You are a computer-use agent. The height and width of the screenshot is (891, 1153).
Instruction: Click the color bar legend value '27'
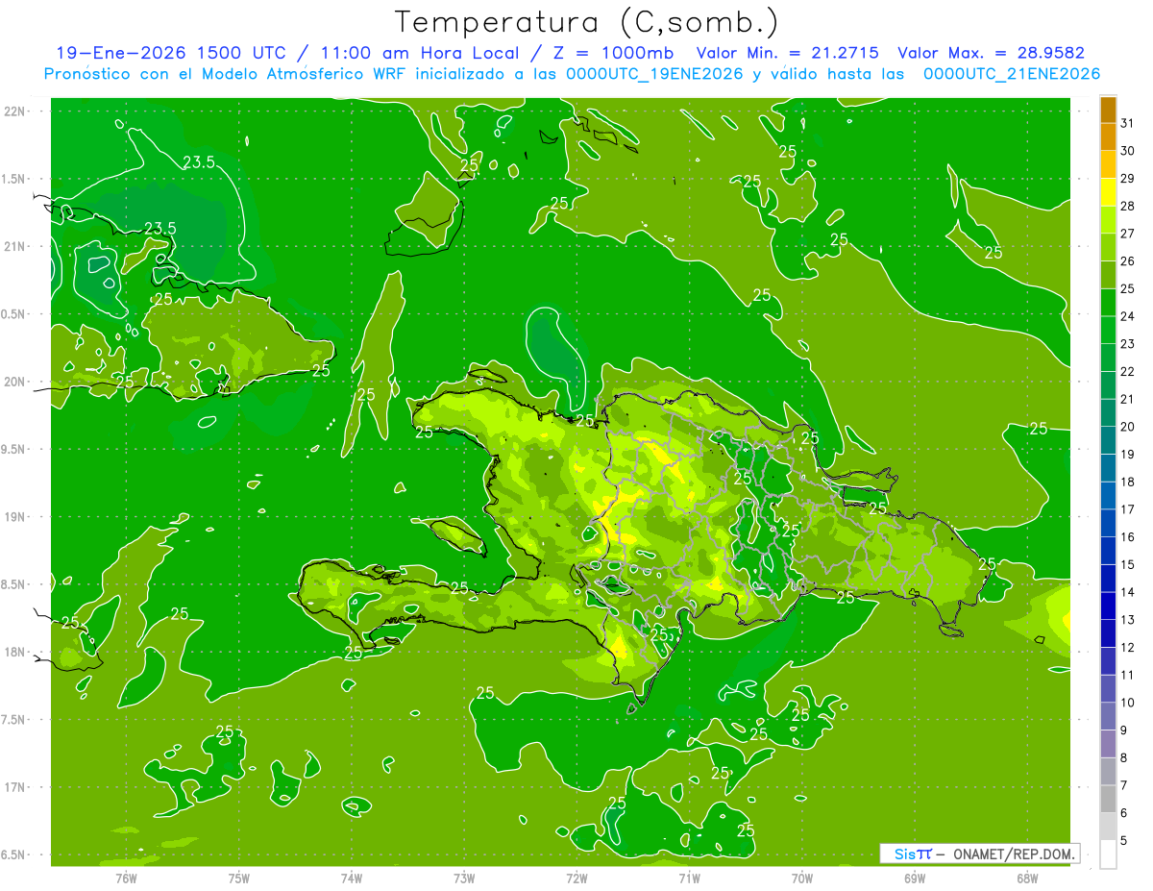1128,234
